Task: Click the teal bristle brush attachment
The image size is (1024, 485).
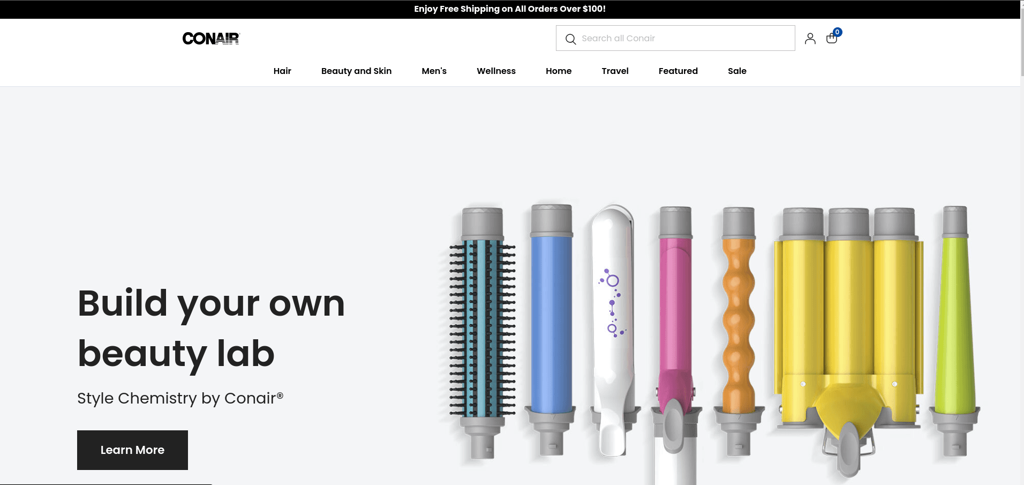Action: 482,327
